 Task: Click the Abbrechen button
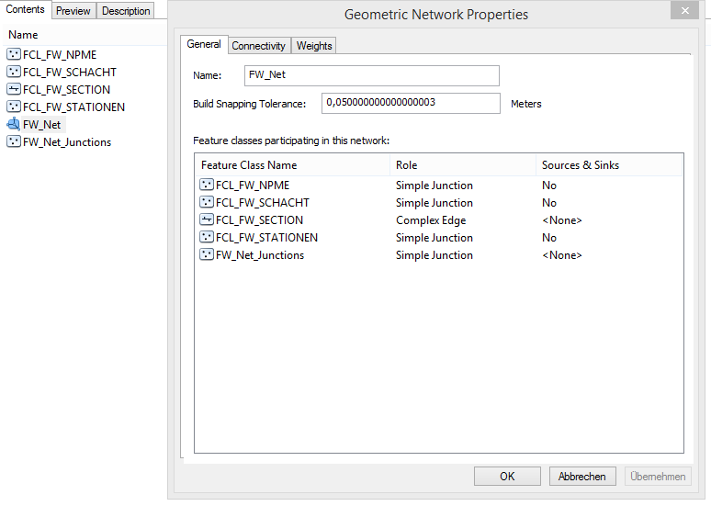click(582, 477)
